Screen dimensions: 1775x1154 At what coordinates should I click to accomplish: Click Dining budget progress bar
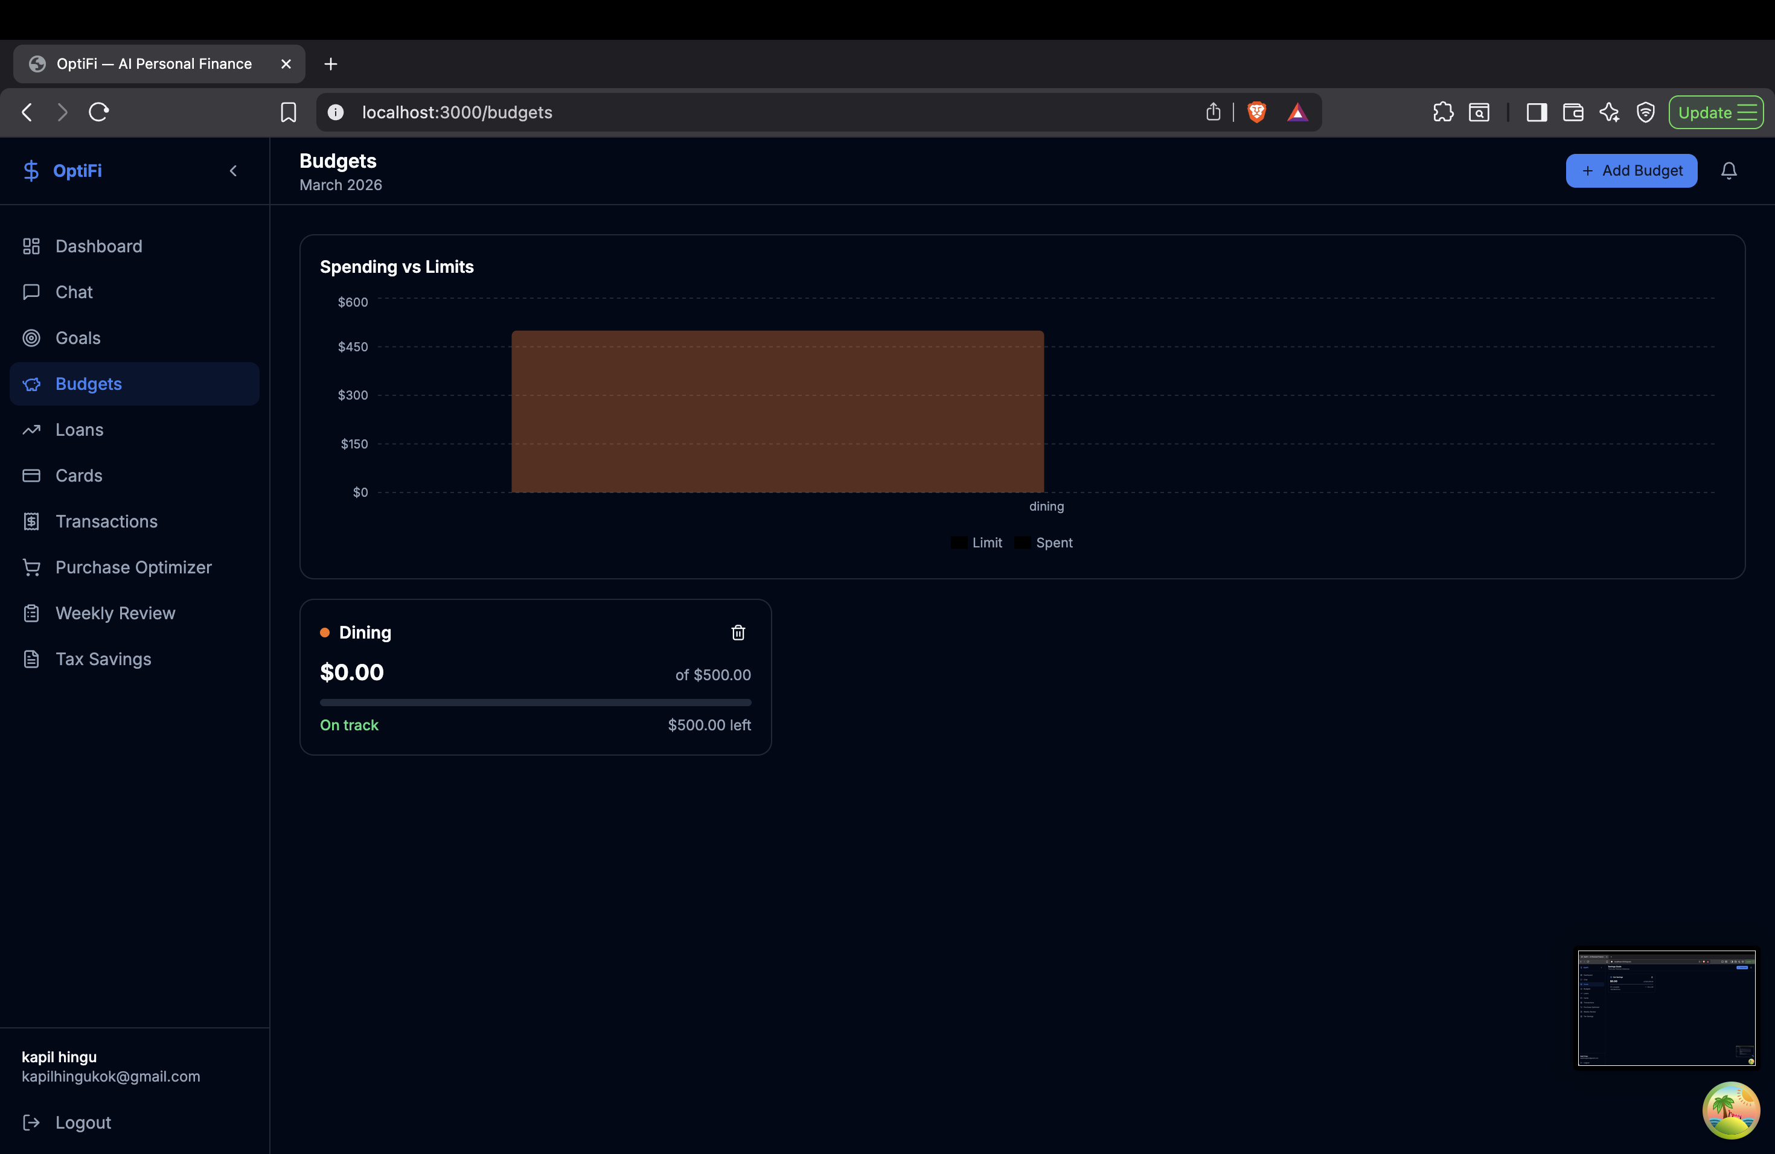pos(535,703)
